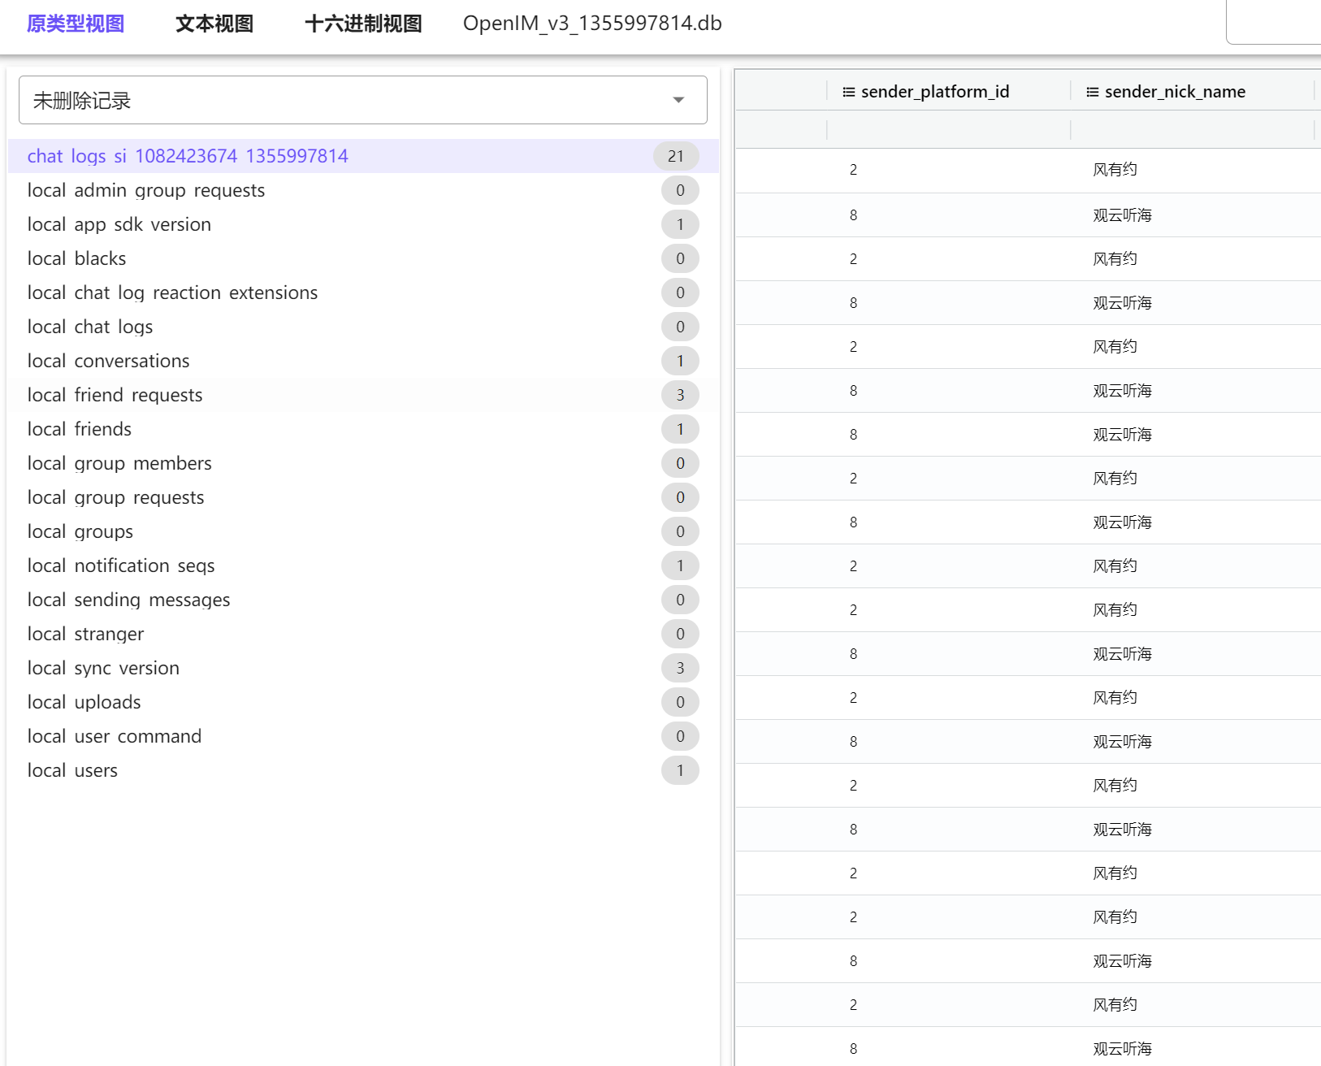Select local blacks table
1321x1066 pixels.
click(363, 258)
